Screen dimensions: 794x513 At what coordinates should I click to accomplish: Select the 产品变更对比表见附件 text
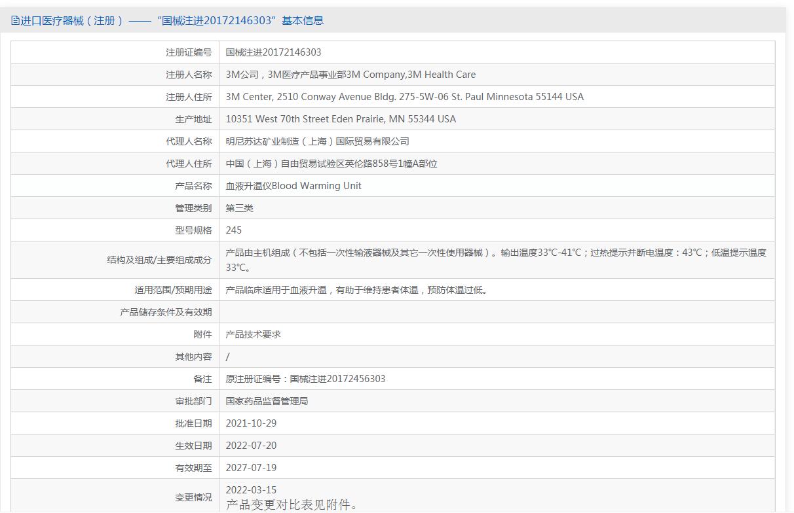pos(292,505)
